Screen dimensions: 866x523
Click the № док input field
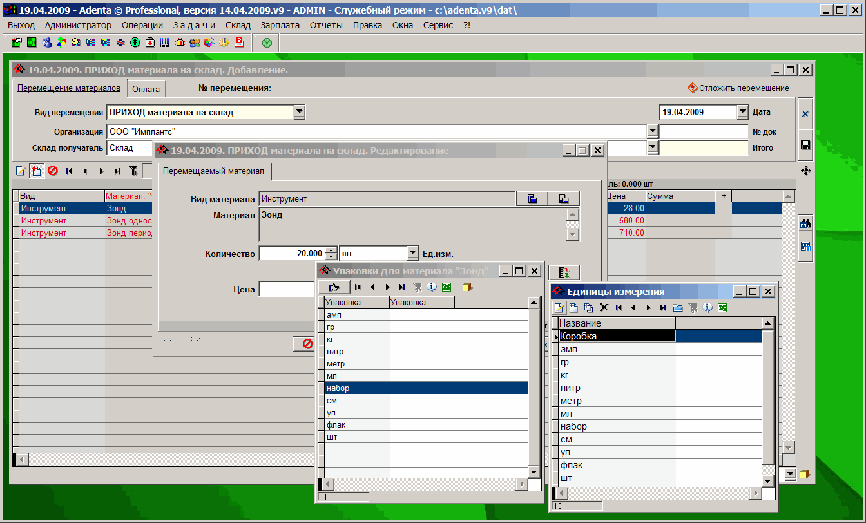pyautogui.click(x=704, y=131)
